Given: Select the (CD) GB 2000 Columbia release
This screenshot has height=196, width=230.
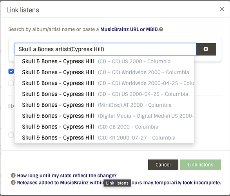Looking at the screenshot, I should coord(104,127).
